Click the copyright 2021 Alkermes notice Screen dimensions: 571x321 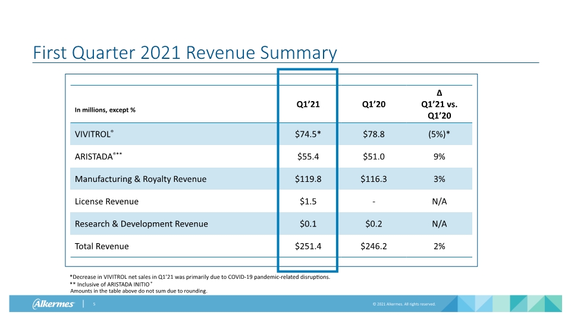[x=404, y=304]
